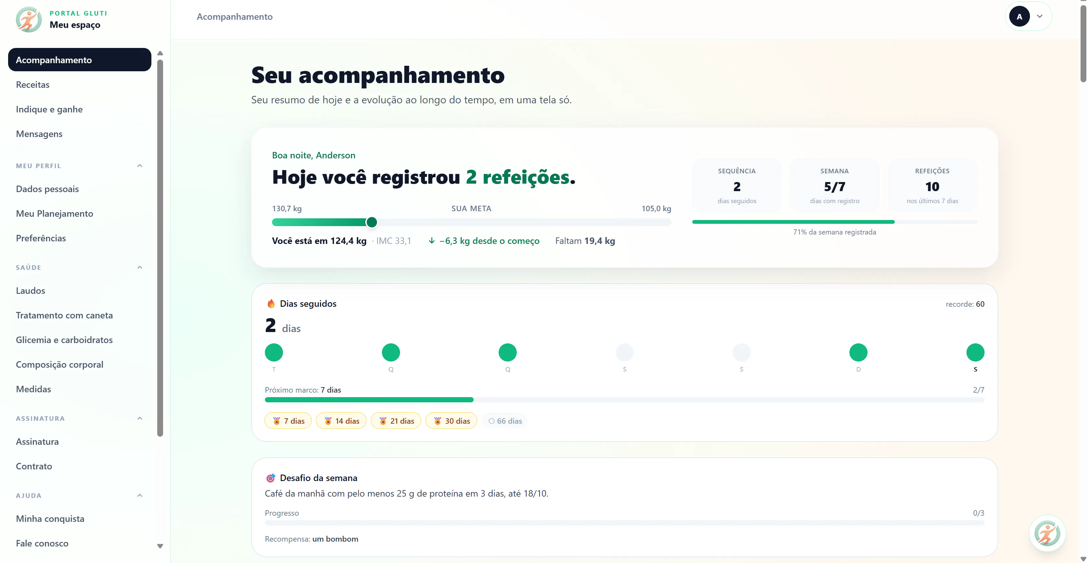1088x563 pixels.
Task: Click the medal icon on the 7 dias badge
Action: tap(277, 421)
